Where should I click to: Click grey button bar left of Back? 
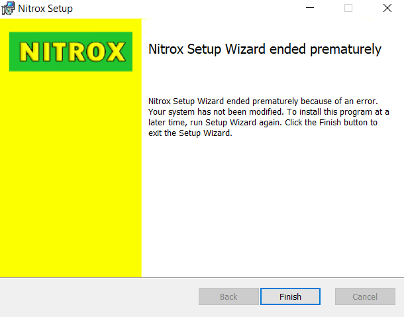click(99, 296)
